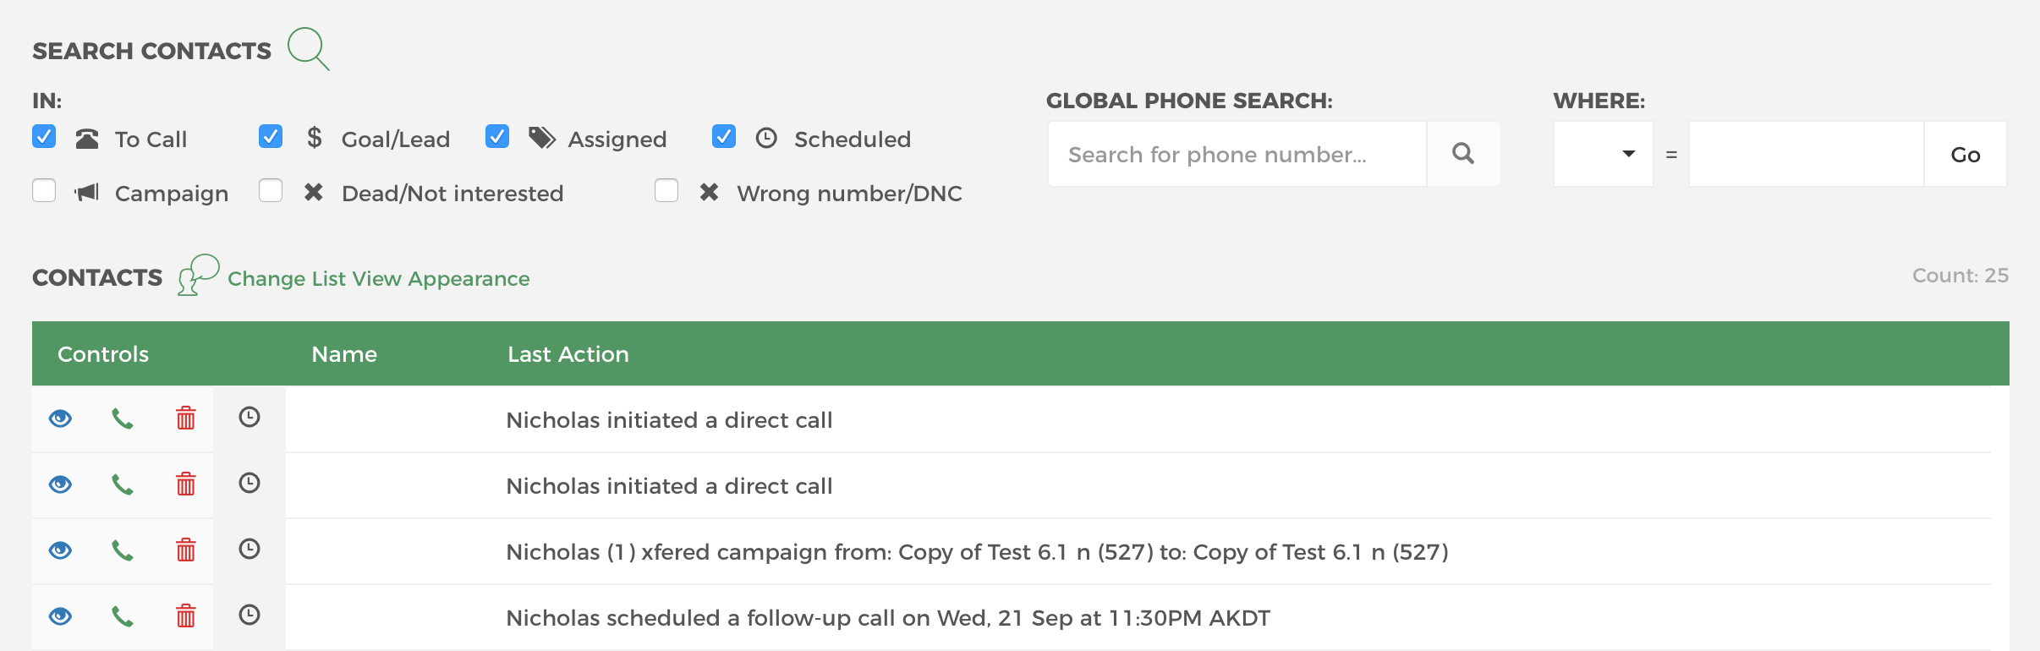Focus the phone number search field
2040x651 pixels.
(x=1237, y=154)
